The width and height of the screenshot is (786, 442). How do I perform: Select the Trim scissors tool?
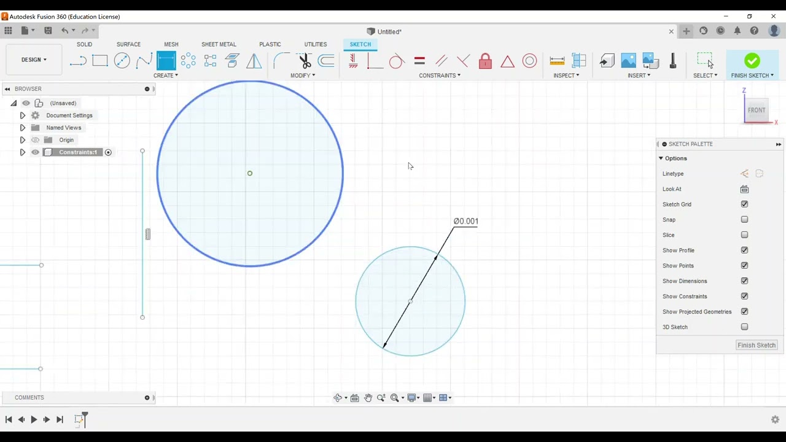(305, 61)
